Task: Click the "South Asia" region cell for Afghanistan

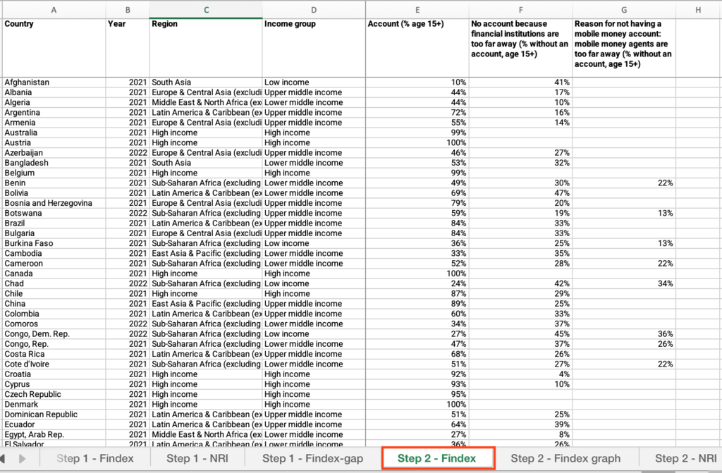Action: 206,82
